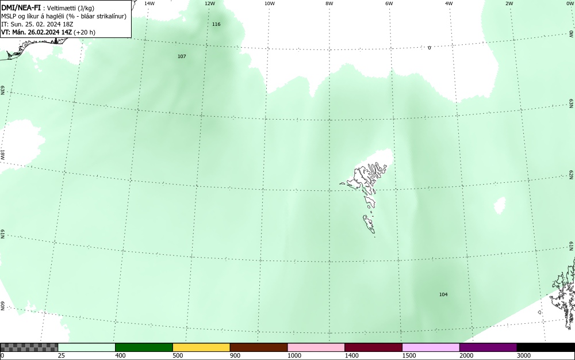Click the legend tick value 400
The height and width of the screenshot is (360, 575).
tap(120, 355)
